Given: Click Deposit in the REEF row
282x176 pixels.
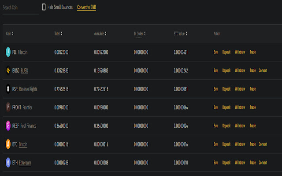Looking at the screenshot, I should (226, 126).
